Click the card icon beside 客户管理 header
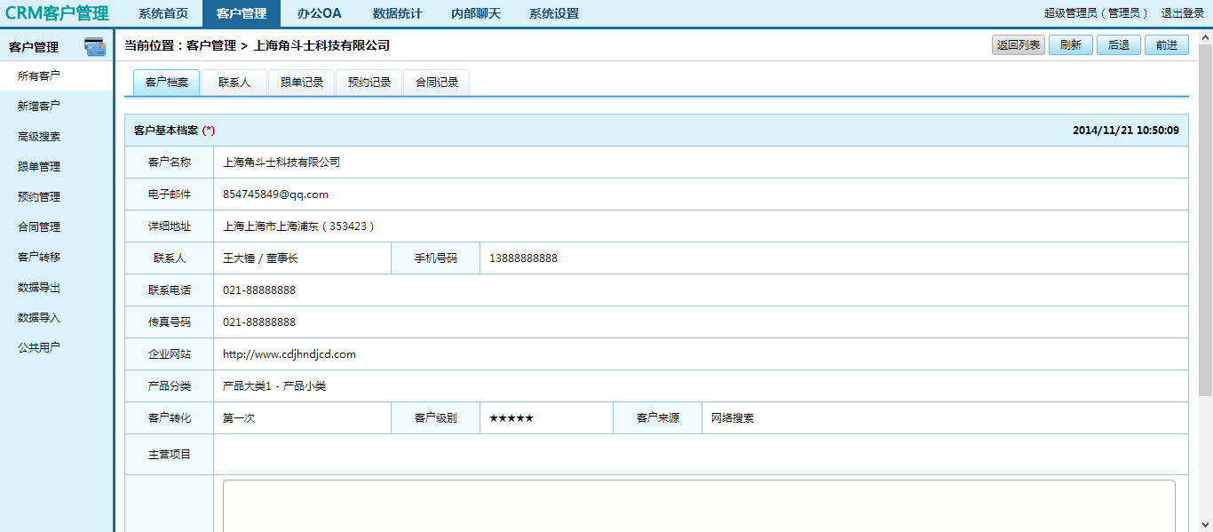The width and height of the screenshot is (1213, 532). point(95,47)
